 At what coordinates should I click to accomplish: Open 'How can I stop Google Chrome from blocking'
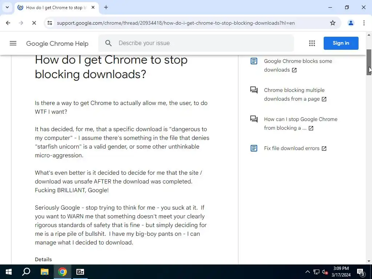pos(300,124)
